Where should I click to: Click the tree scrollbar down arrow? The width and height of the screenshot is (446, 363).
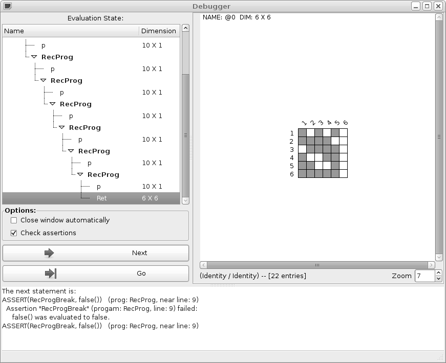click(185, 200)
